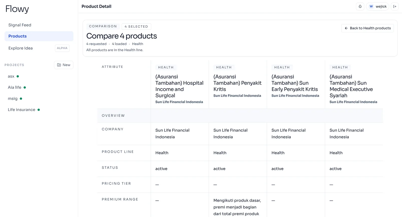Click the OVERVIEW section header

(x=113, y=116)
